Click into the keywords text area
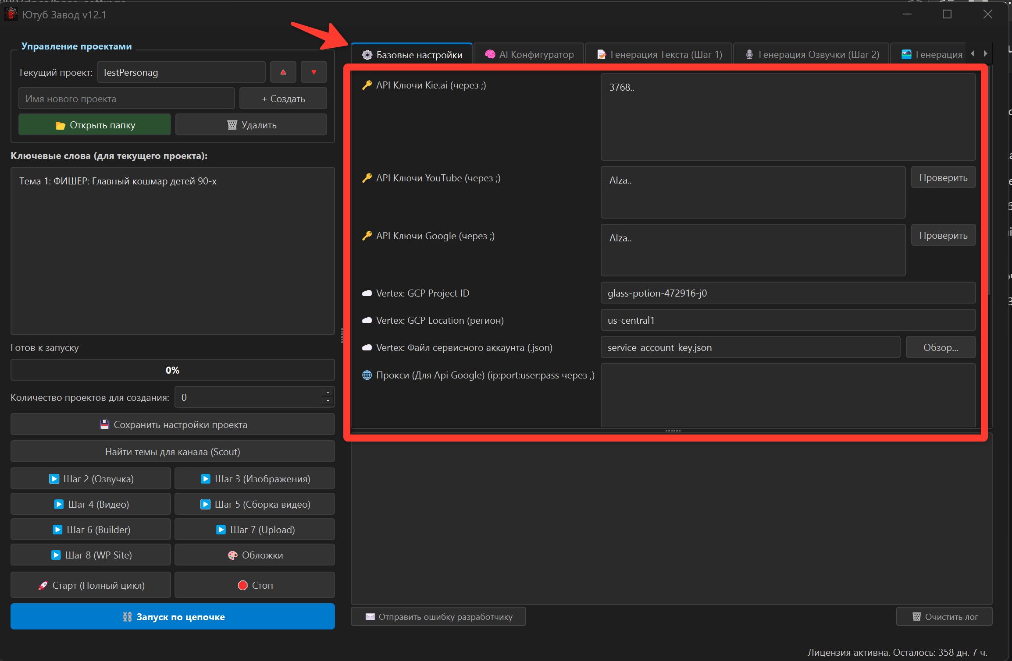 [173, 251]
